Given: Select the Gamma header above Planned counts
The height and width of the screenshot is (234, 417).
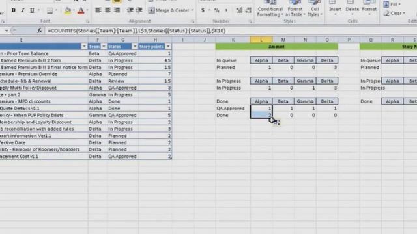Looking at the screenshot, I should coord(305,60).
